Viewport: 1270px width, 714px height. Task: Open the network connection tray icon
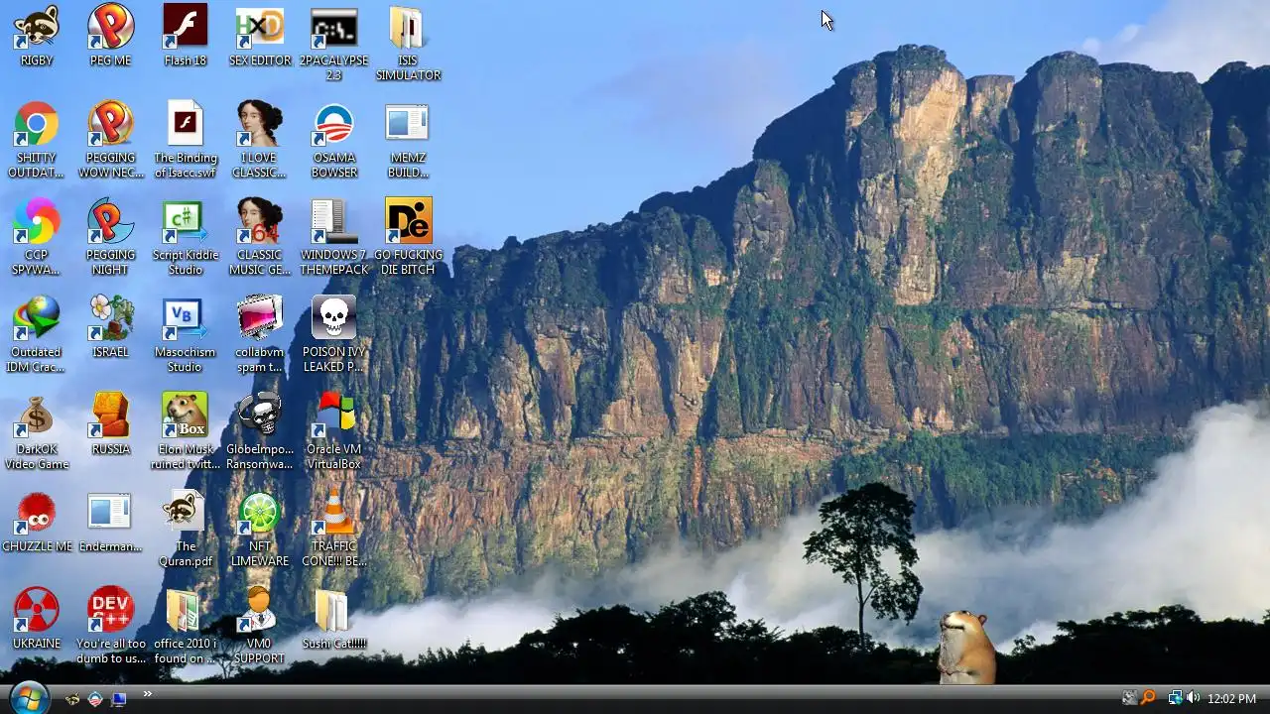point(1175,698)
